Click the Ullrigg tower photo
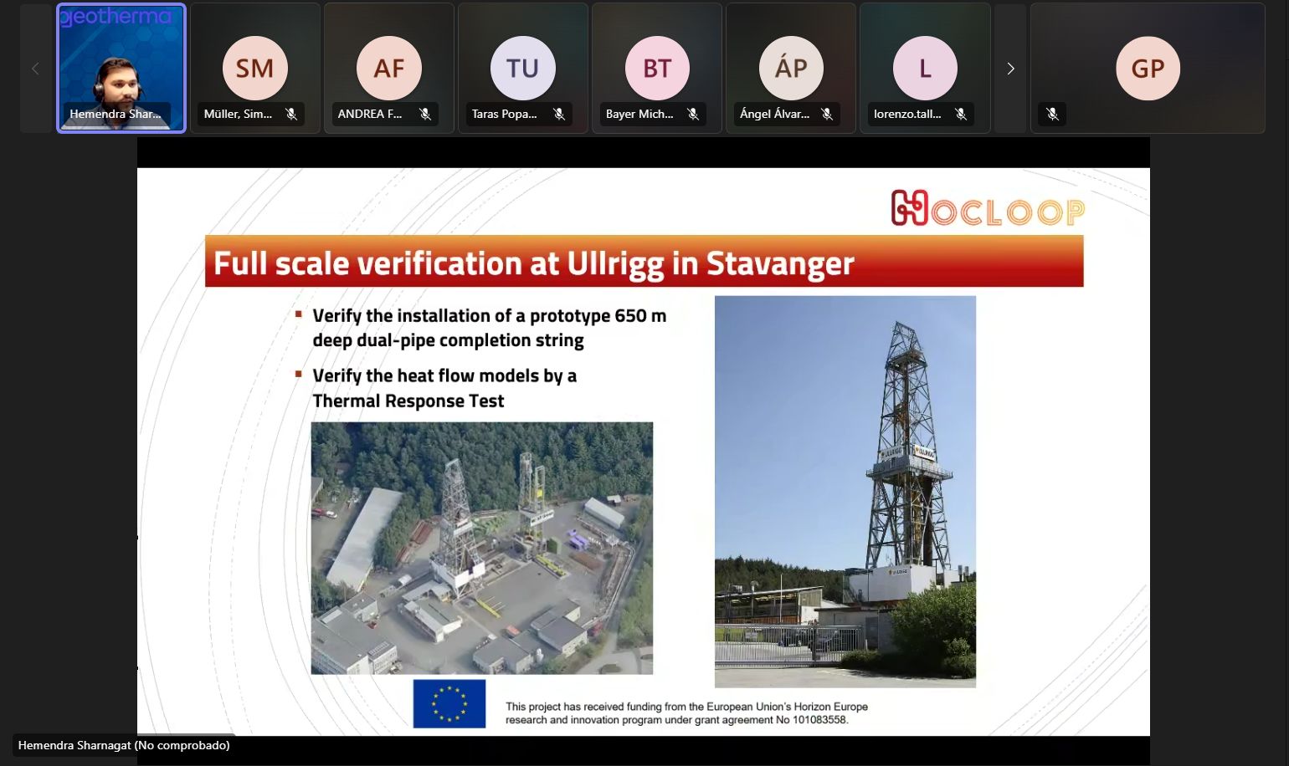Viewport: 1289px width, 766px height. click(x=845, y=491)
